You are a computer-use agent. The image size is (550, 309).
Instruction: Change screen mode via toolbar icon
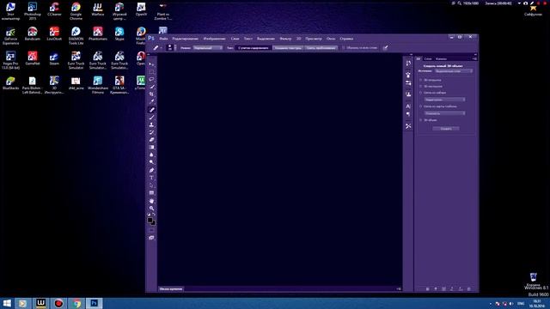tap(151, 238)
